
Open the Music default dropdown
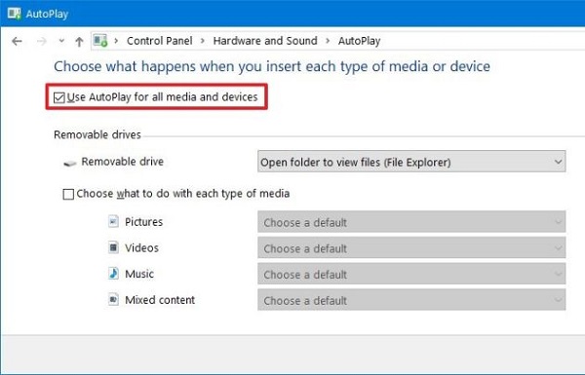coord(411,275)
